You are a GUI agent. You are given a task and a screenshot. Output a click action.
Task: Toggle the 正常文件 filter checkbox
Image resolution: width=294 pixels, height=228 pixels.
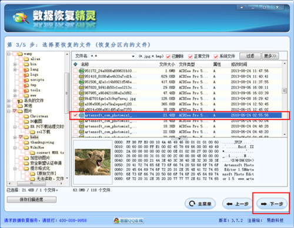point(191,56)
